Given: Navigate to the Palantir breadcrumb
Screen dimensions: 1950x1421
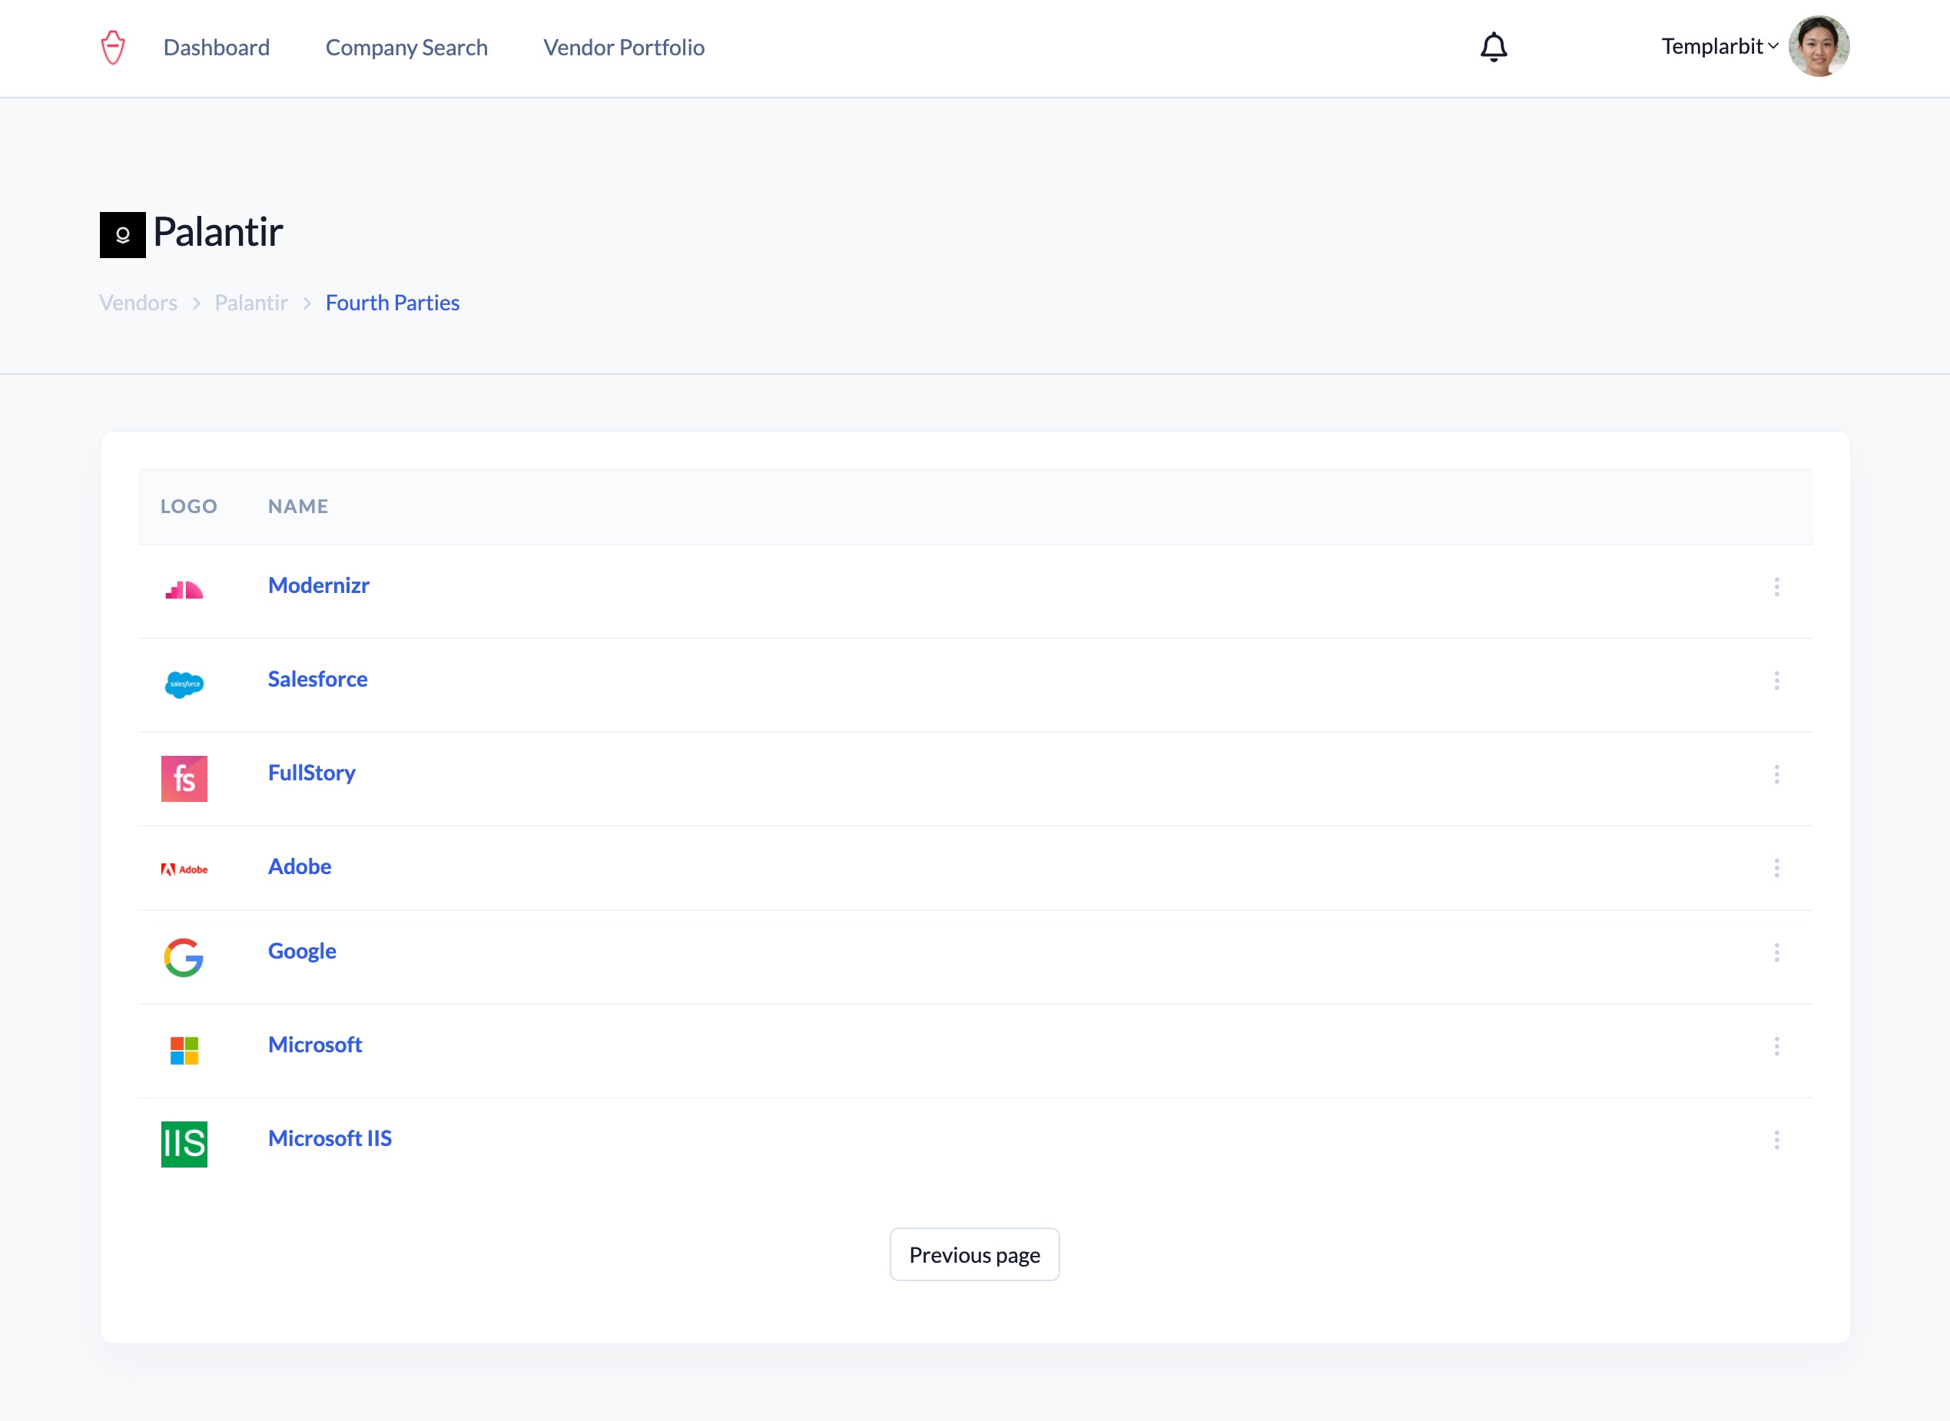Looking at the screenshot, I should (251, 303).
